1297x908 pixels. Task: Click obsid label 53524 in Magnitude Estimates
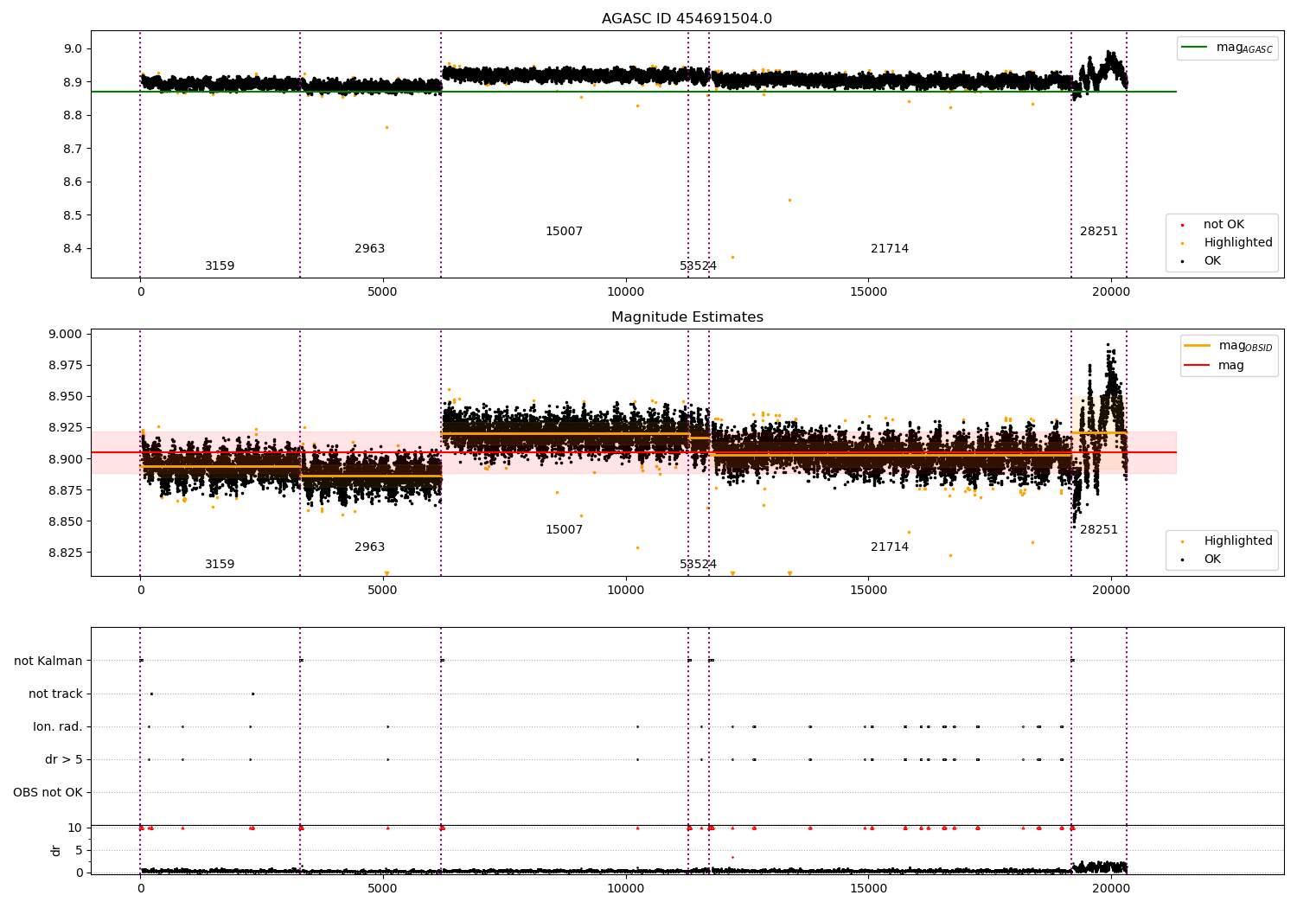[698, 565]
